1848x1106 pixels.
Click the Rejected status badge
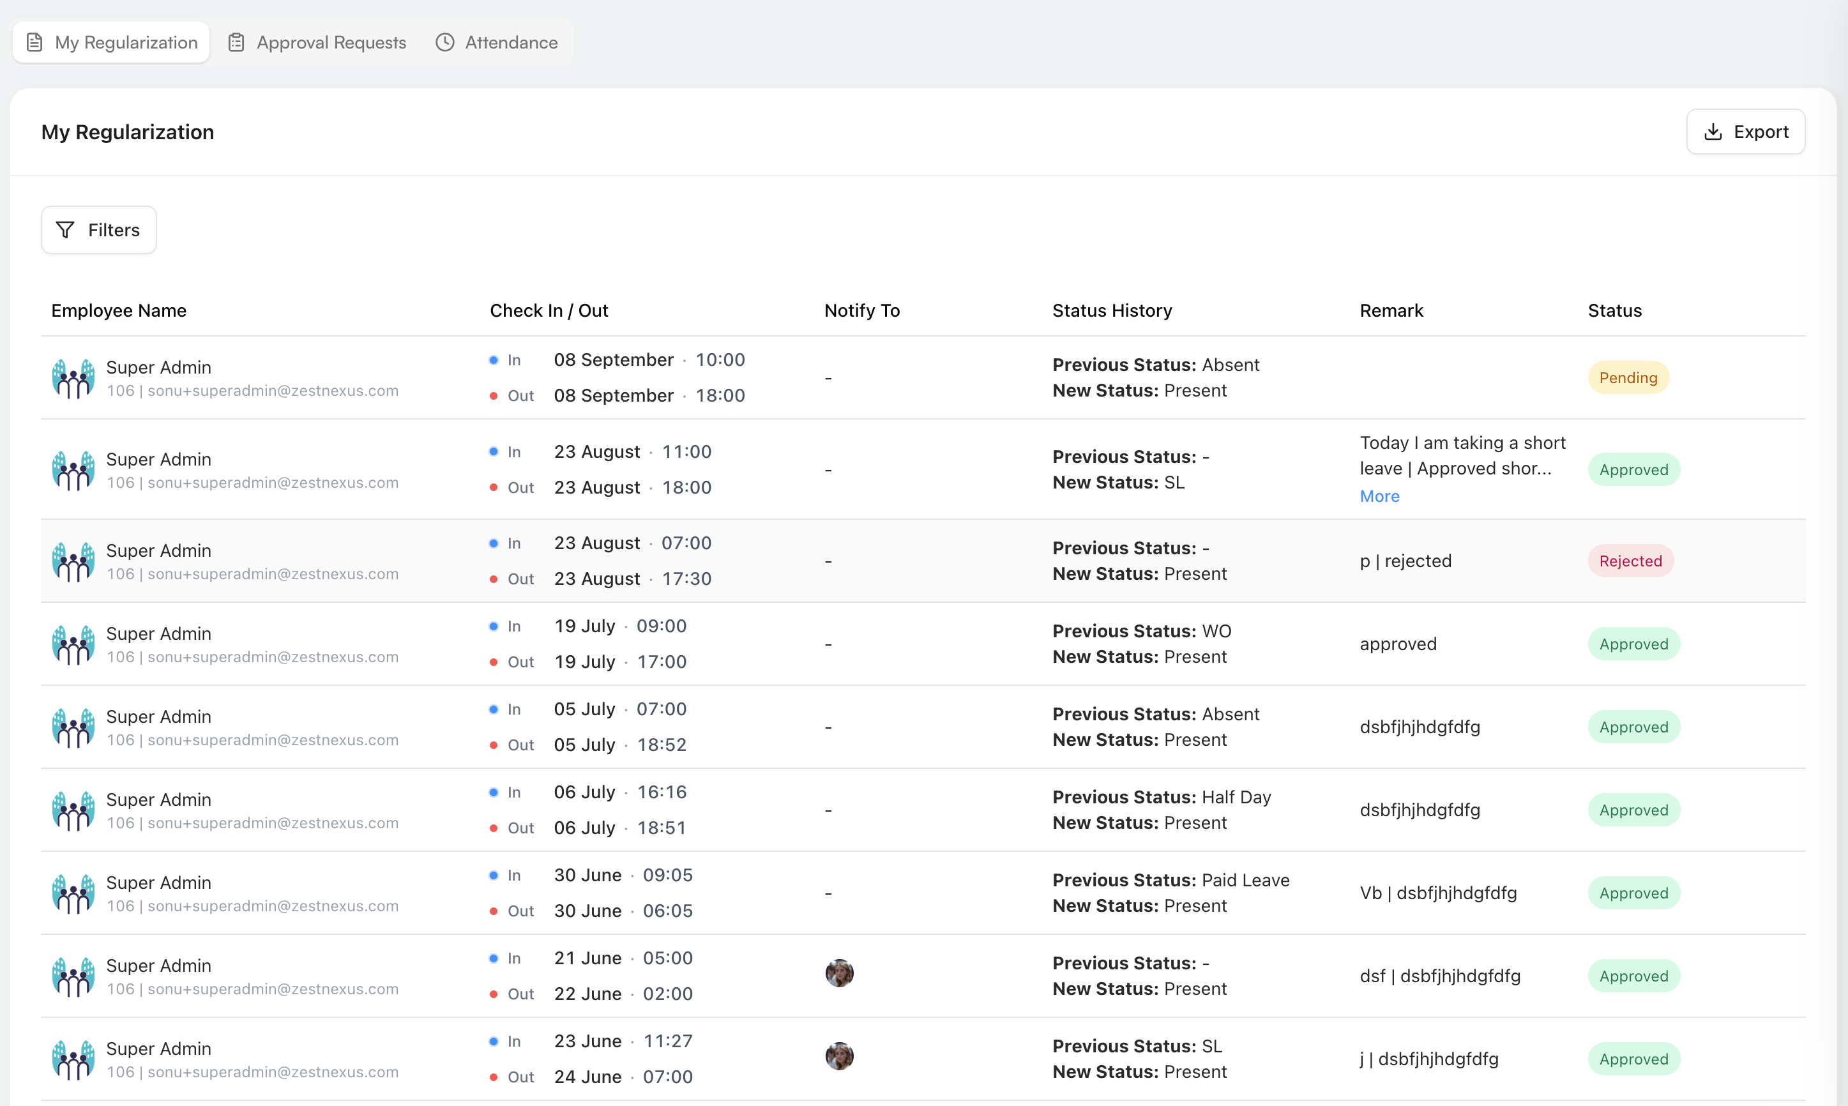point(1630,561)
